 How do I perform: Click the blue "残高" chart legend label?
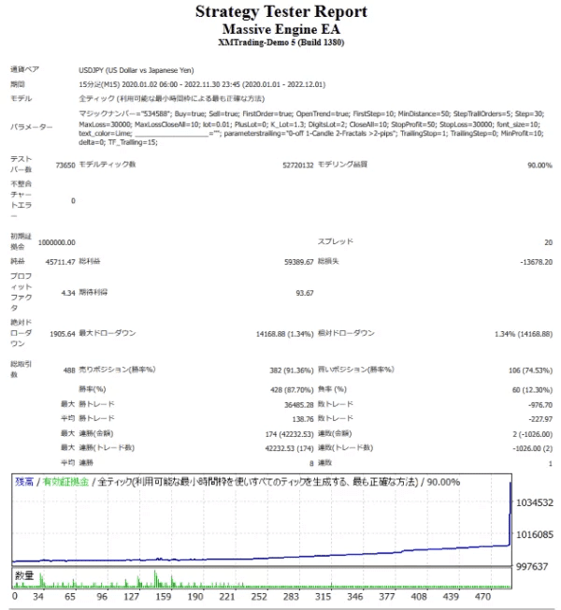point(24,482)
